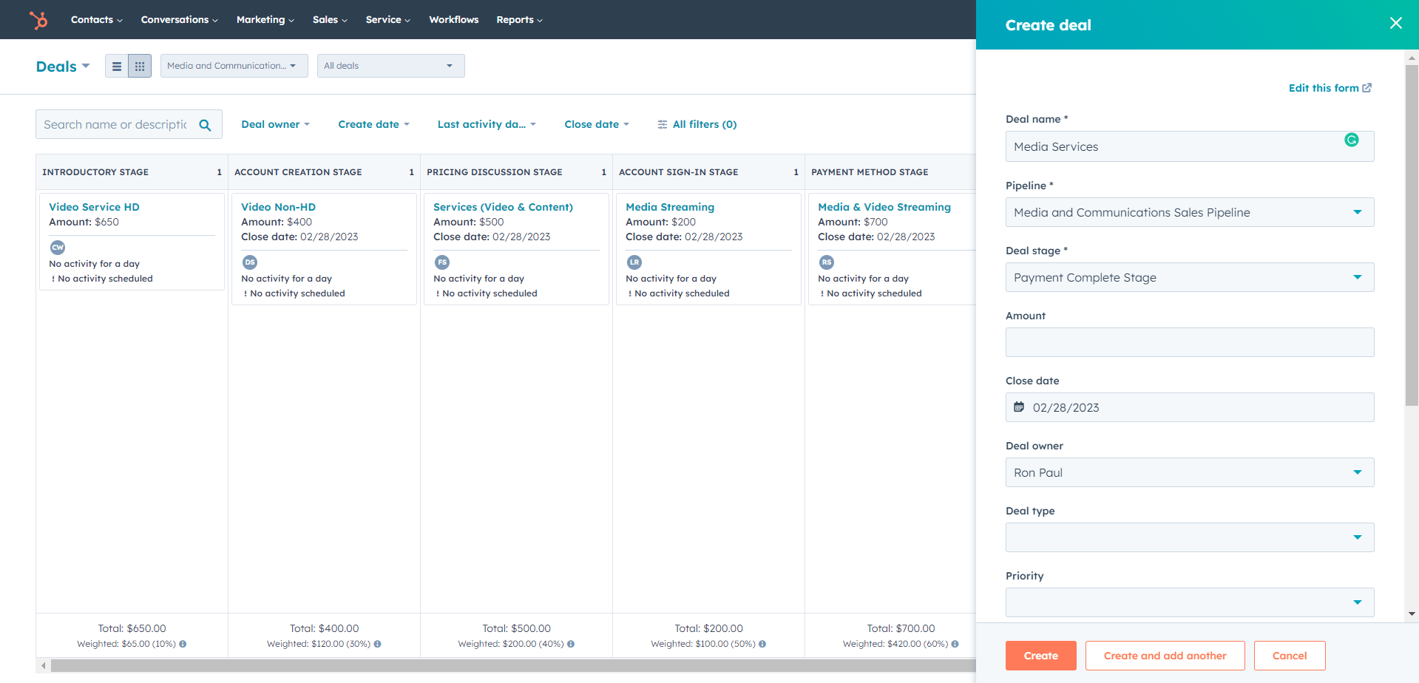Viewport: 1419px width, 683px height.
Task: Expand the Last activity date filter
Action: 487,124
